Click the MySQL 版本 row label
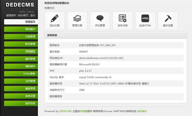 click(57, 77)
